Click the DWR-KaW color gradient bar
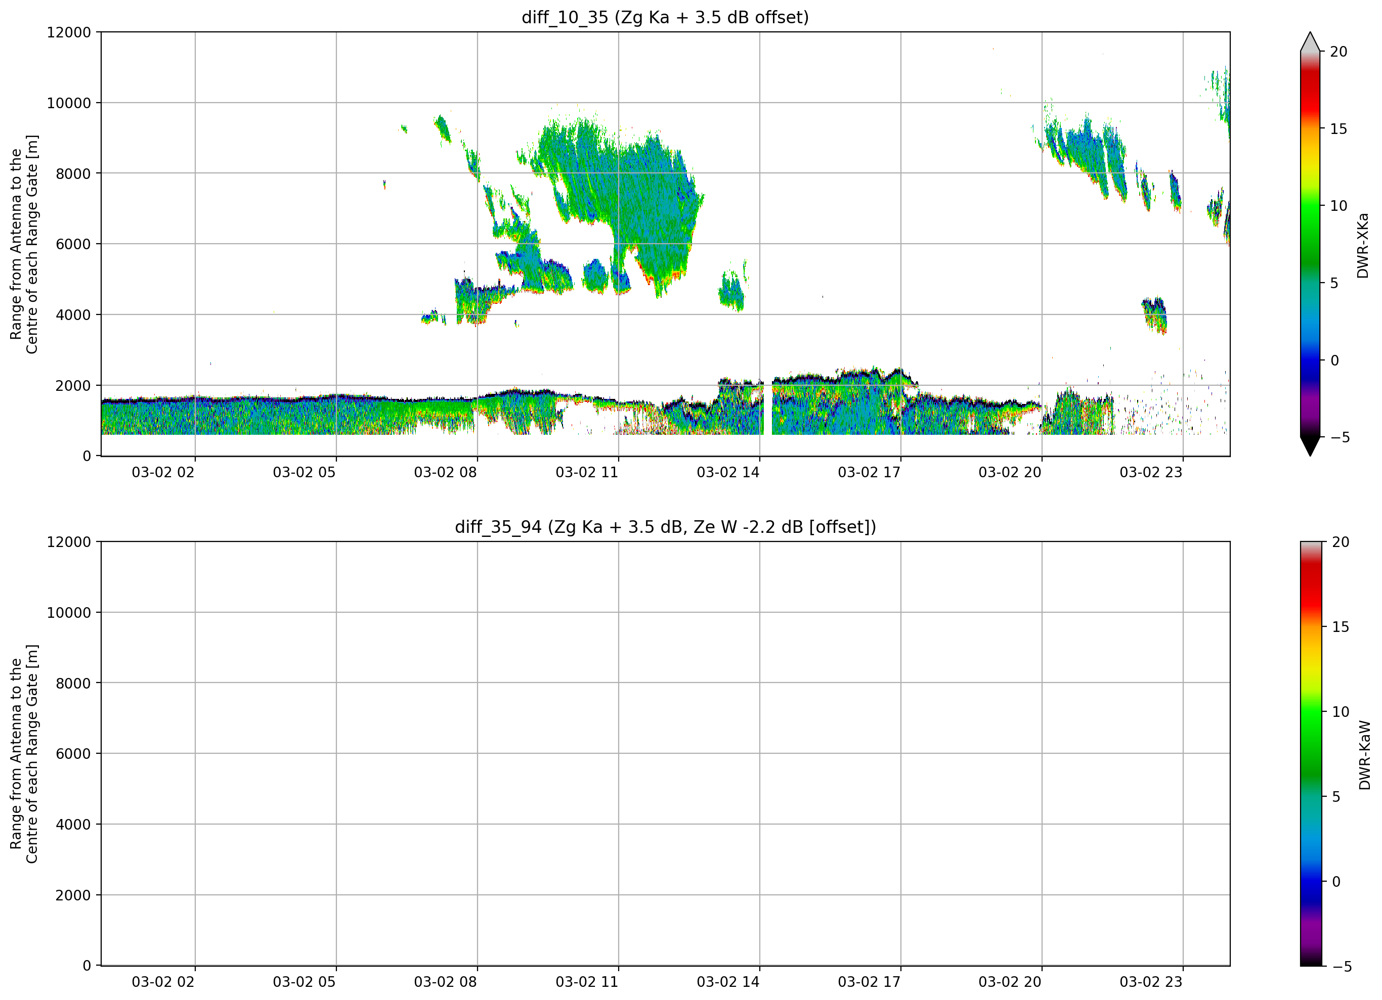 (1311, 754)
